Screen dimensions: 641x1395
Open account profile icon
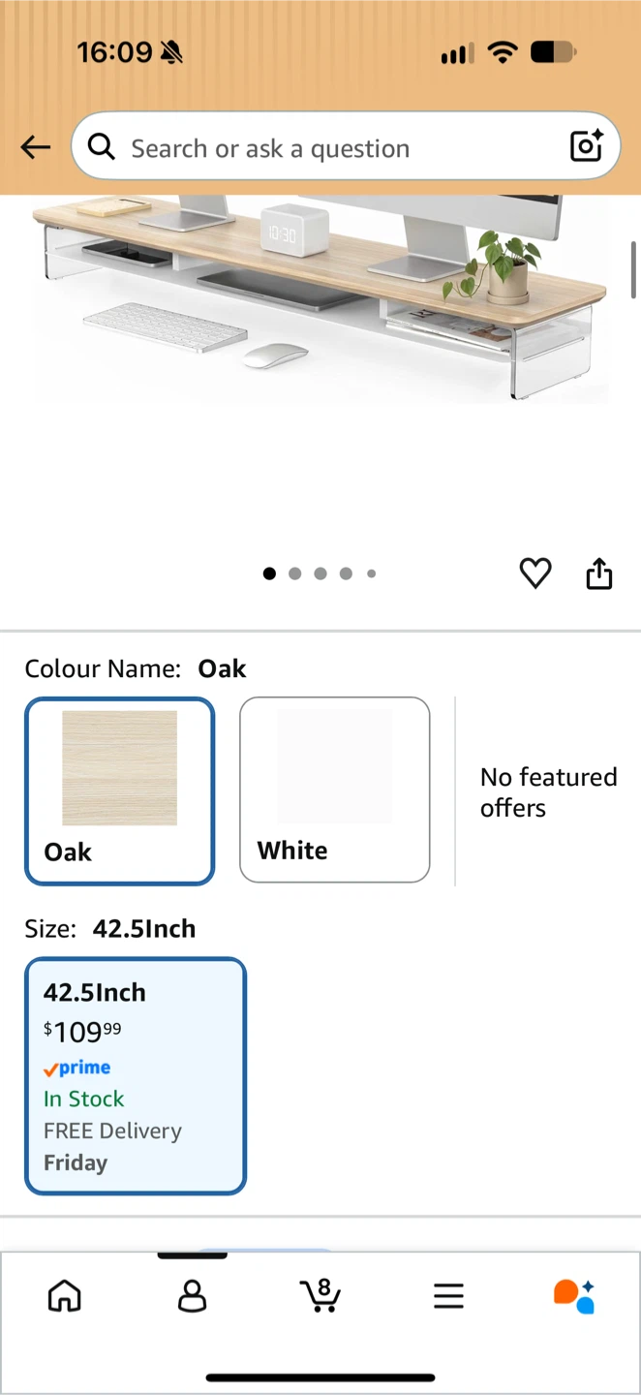point(193,1295)
